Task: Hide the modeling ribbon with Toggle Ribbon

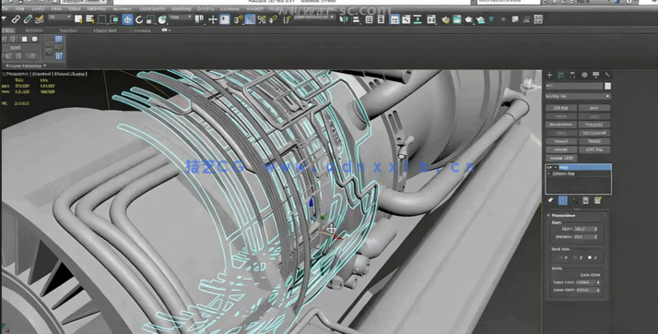Action: pyautogui.click(x=394, y=19)
